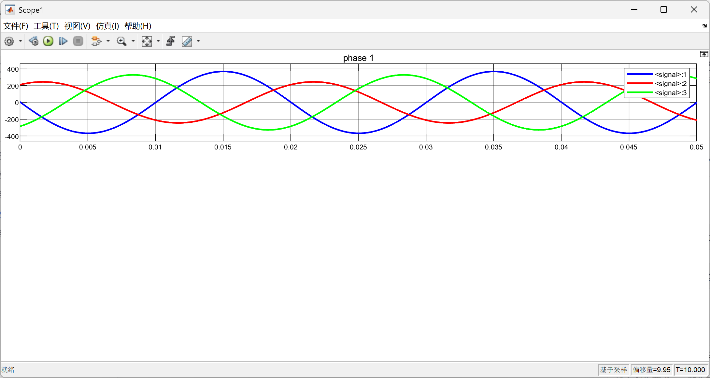The width and height of the screenshot is (710, 378).
Task: Select the zoom magnifier tool
Action: click(x=121, y=41)
